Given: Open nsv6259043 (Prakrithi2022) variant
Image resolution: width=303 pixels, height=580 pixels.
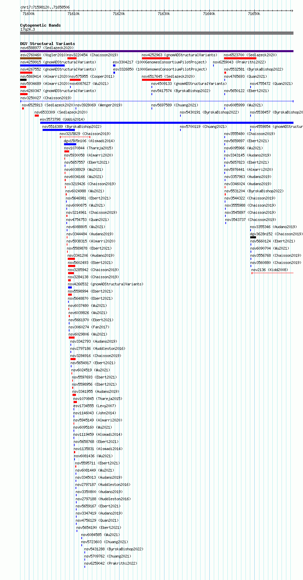Looking at the screenshot, I should 239,62.
